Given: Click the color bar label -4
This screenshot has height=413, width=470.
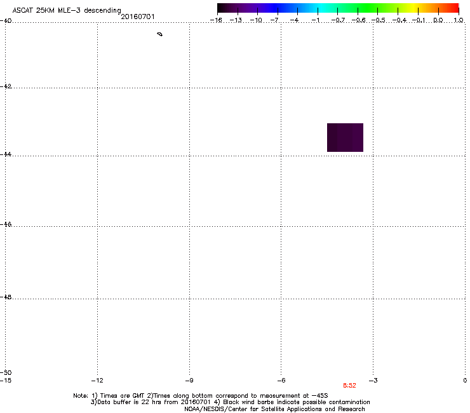Looking at the screenshot, I should coord(294,20).
